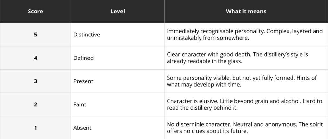Select the score 3 cell
The height and width of the screenshot is (139, 328).
[x=35, y=81]
